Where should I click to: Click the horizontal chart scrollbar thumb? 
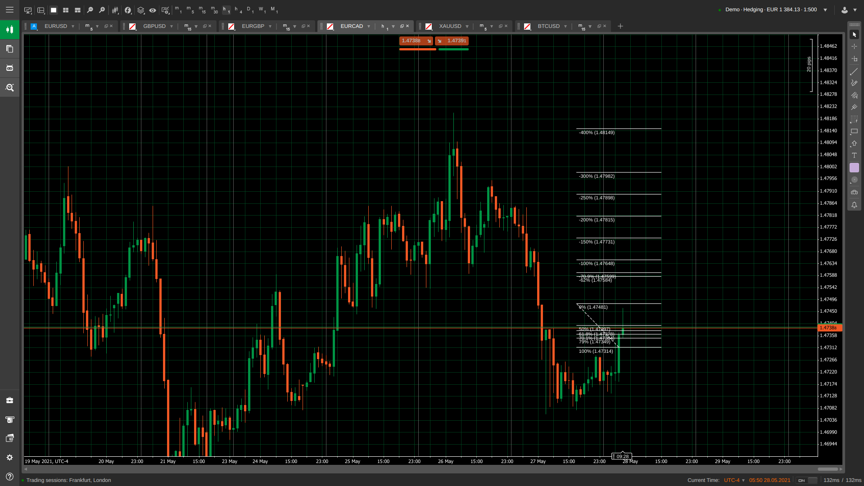pyautogui.click(x=828, y=469)
